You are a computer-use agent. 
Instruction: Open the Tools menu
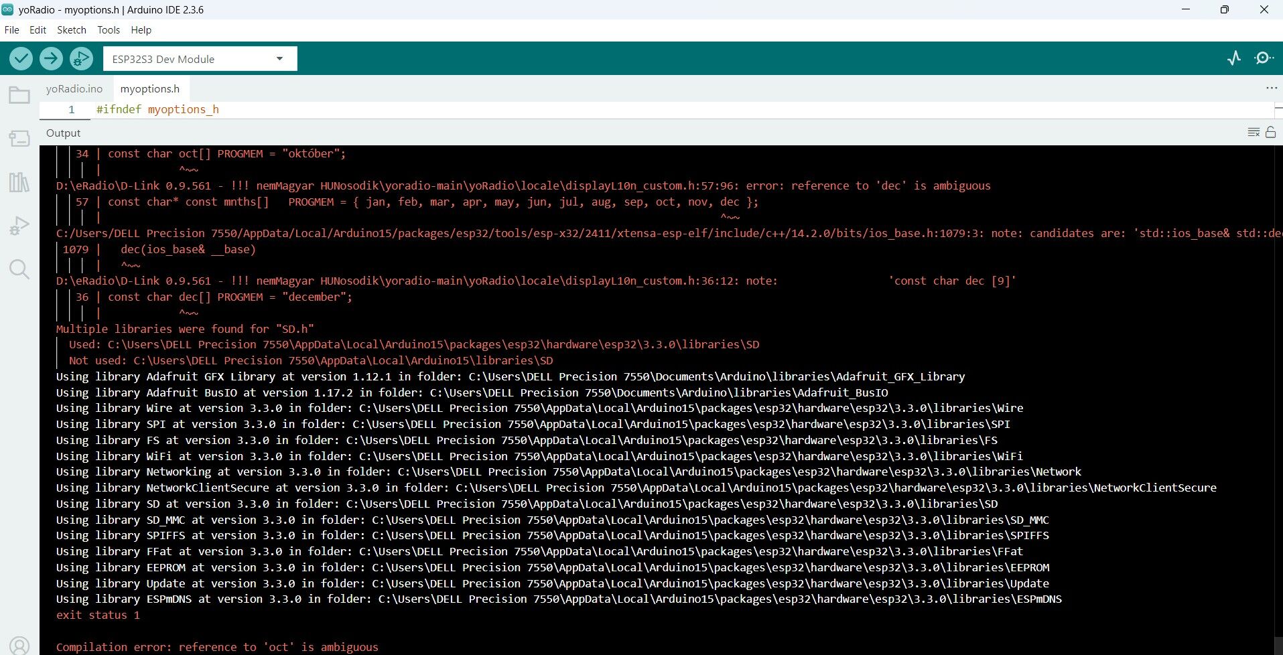[109, 30]
